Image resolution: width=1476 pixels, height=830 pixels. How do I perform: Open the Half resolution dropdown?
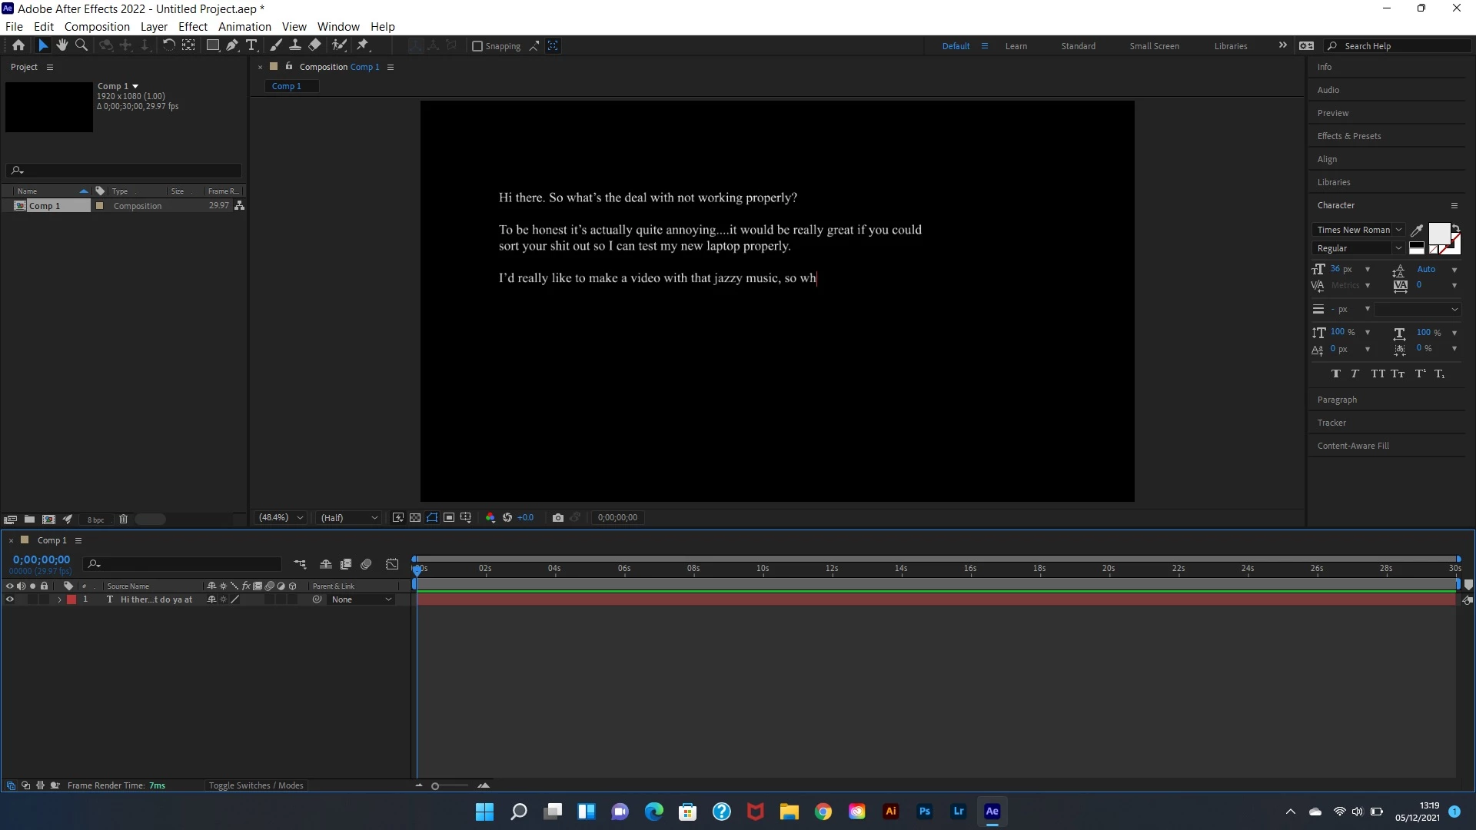point(349,518)
